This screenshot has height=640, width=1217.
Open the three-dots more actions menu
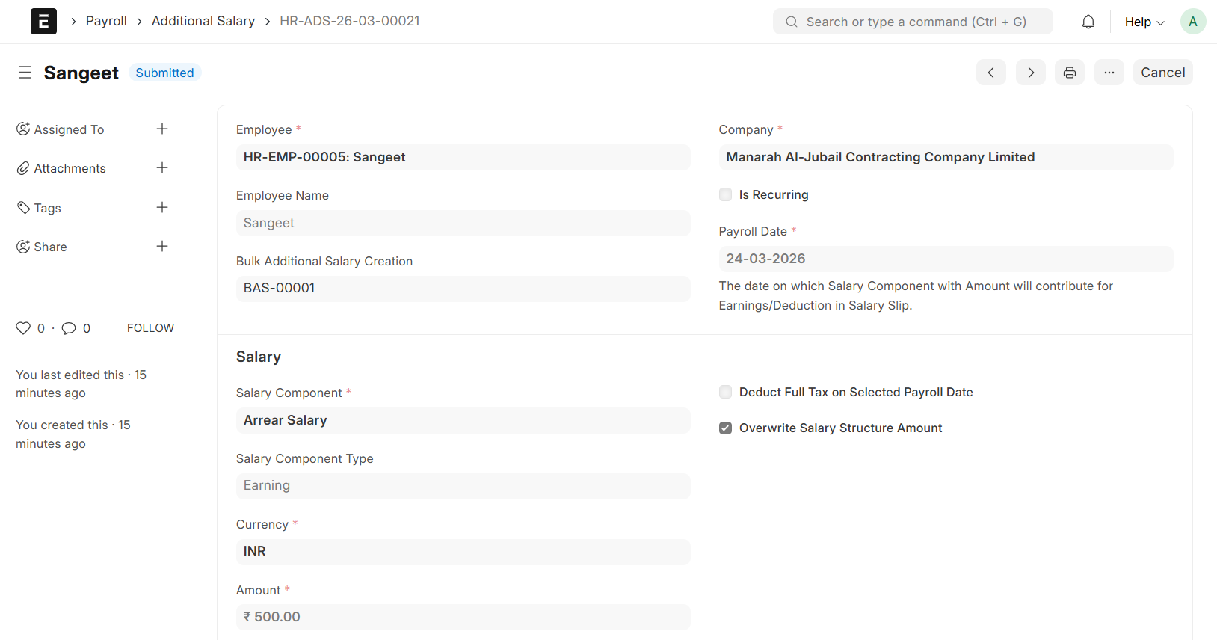1109,73
